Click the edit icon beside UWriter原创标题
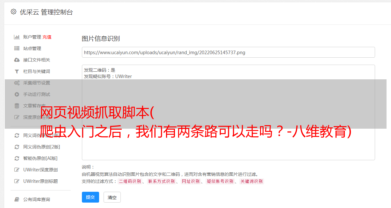This screenshot has height=208, width=391. [x=17, y=181]
